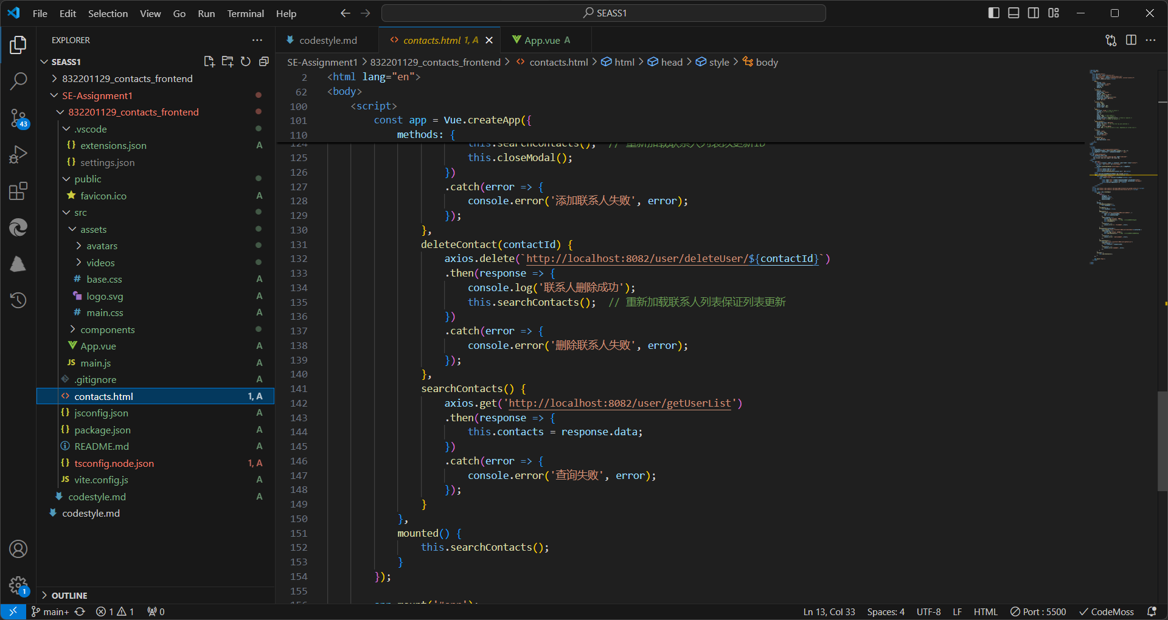Expand the OUTLINE section

[69, 596]
